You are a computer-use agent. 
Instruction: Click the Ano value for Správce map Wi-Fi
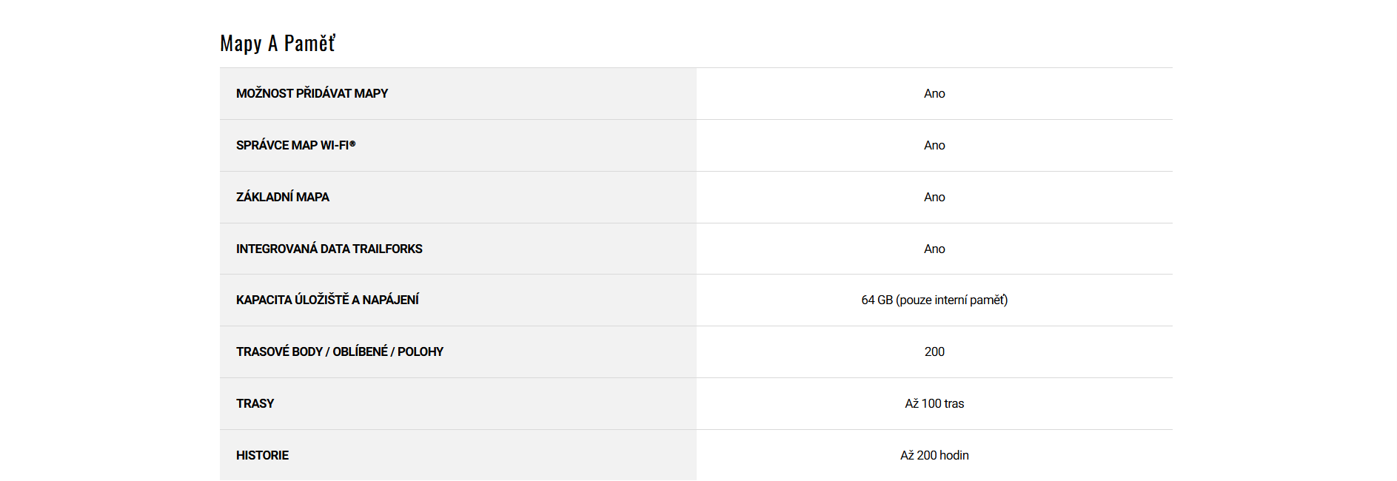pos(934,146)
